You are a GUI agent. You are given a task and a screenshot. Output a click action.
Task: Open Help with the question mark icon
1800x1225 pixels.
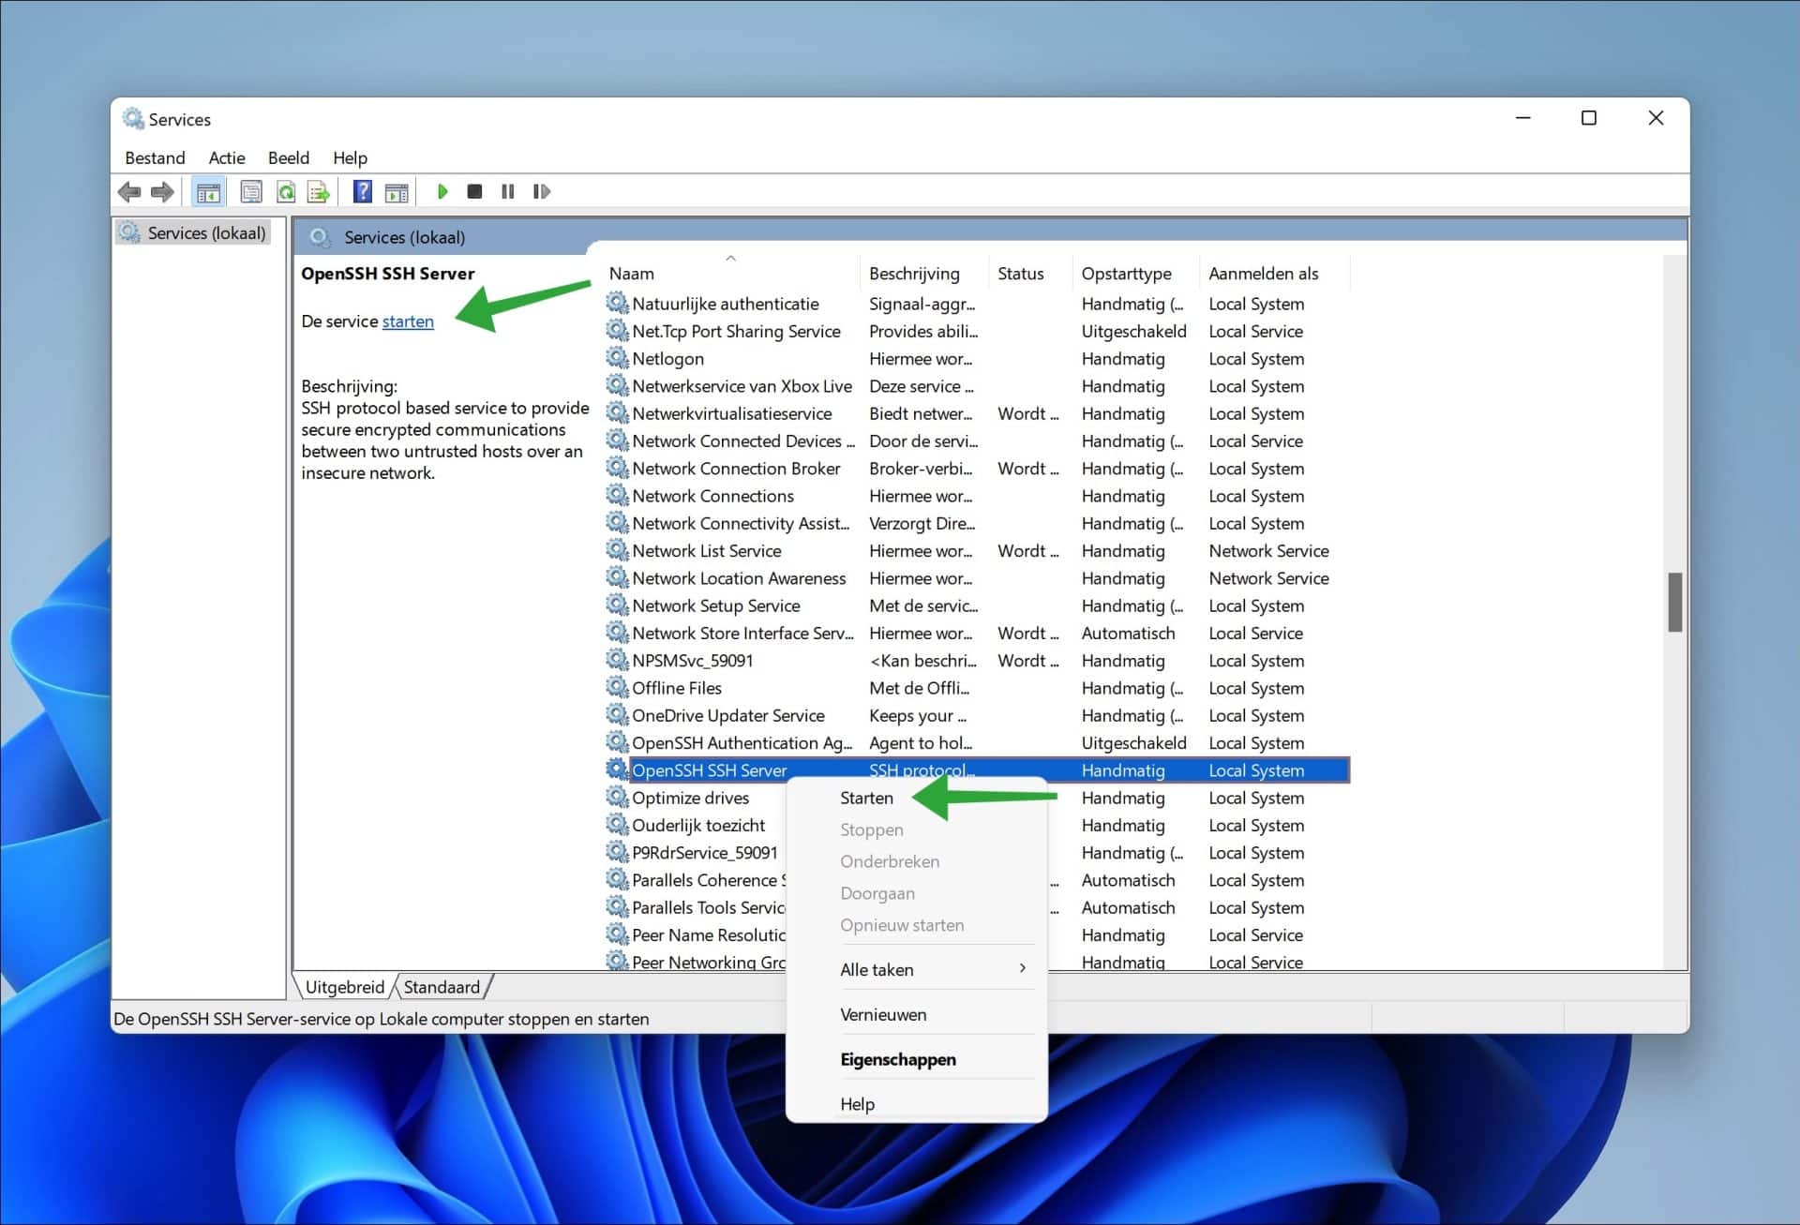[x=361, y=191]
